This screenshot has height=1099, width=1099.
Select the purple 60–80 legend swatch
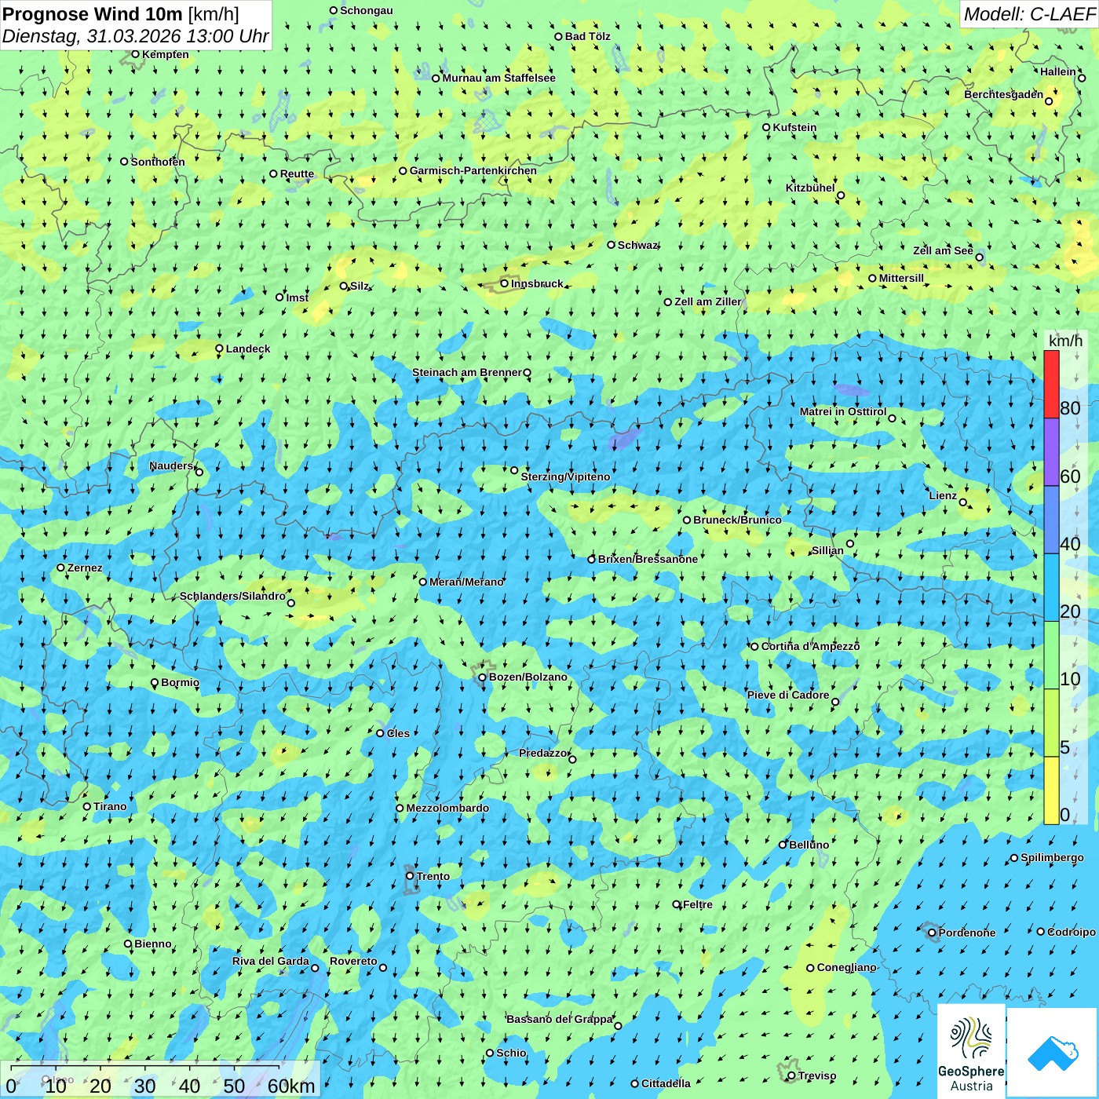[1051, 452]
